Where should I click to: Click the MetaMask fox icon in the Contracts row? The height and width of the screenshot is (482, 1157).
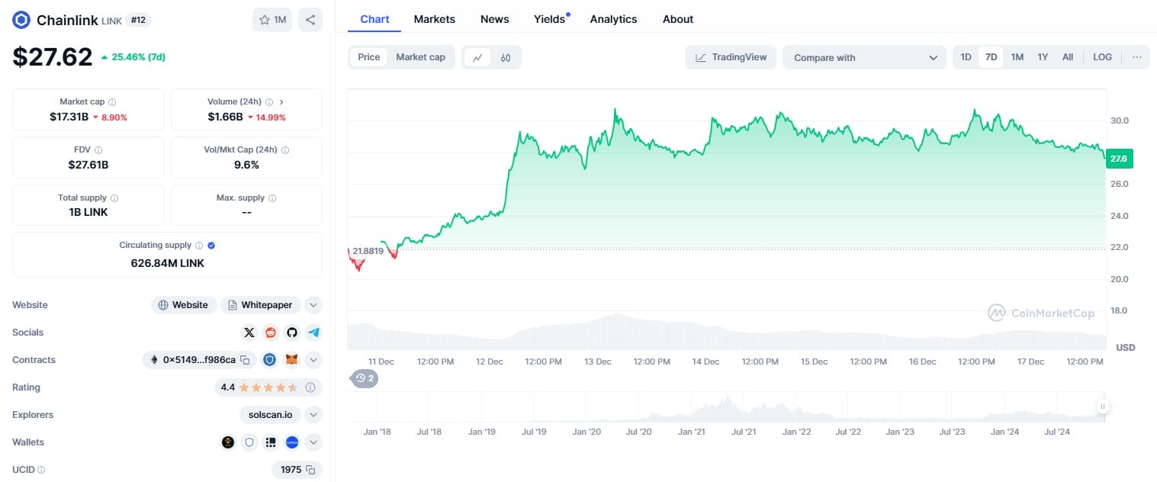click(x=291, y=360)
